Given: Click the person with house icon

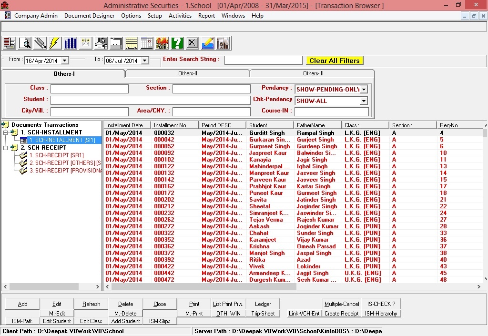Looking at the screenshot, I should coord(101,43).
